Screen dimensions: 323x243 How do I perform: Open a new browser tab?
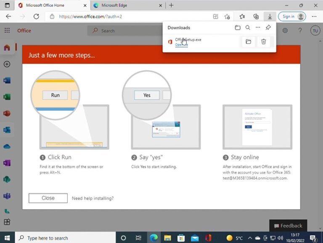click(x=171, y=5)
